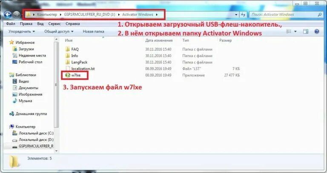The image size is (327, 173).
Task: Sort by the Тип column header
Action: point(186,40)
